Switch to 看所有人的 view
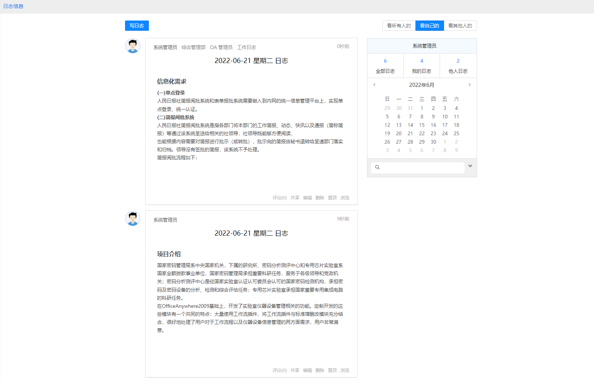This screenshot has width=594, height=380. [399, 26]
